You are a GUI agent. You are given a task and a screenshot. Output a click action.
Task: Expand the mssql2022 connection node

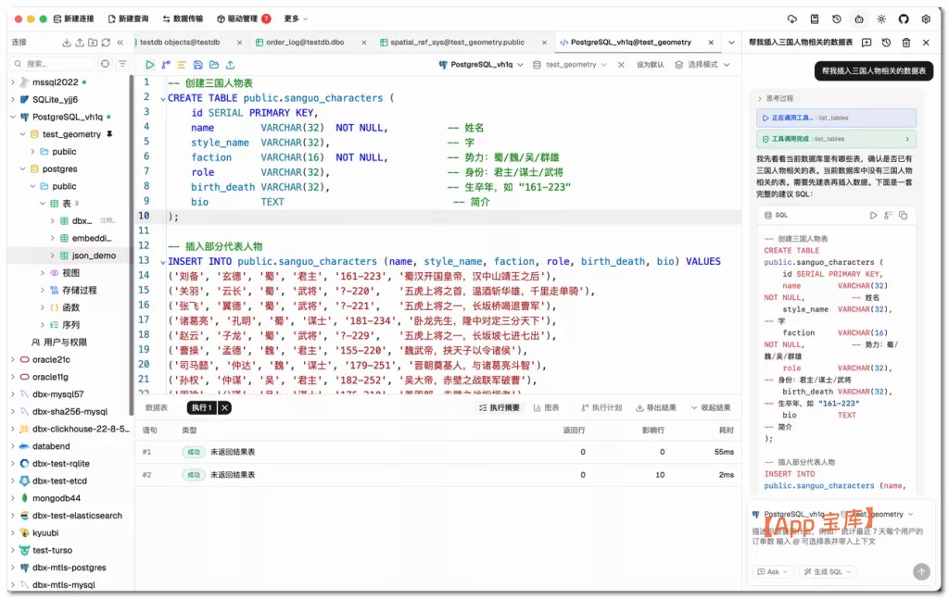coord(13,82)
